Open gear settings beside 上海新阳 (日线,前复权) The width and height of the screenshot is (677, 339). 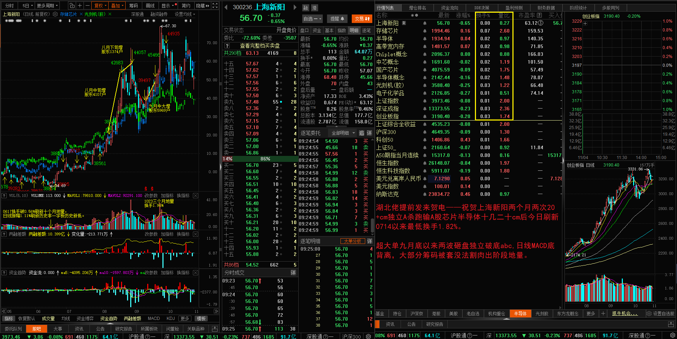[55, 14]
